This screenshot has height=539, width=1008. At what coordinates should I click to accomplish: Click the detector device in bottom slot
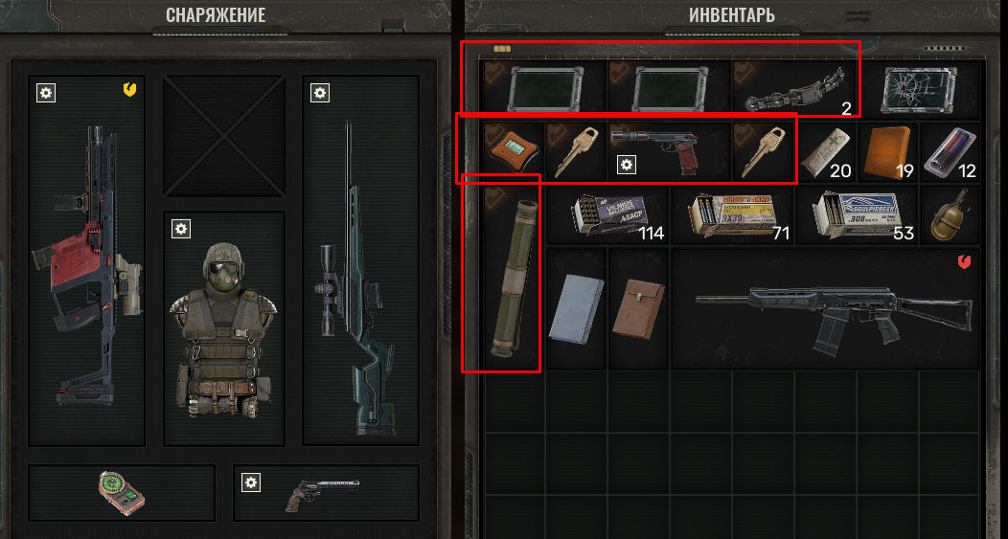tap(122, 493)
